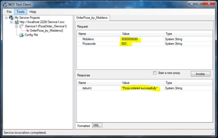Select OrderPizza_by_Mobileno() in the tree
218x138 pixels.
46,30
